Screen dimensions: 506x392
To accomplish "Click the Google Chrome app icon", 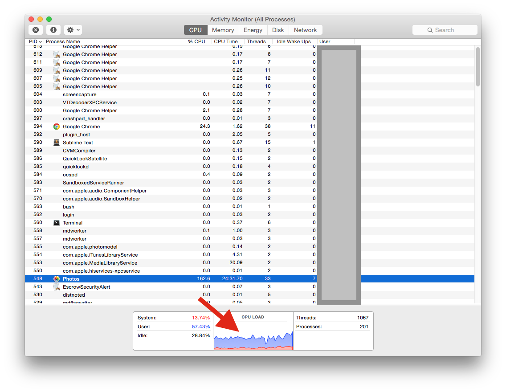I will [x=57, y=127].
